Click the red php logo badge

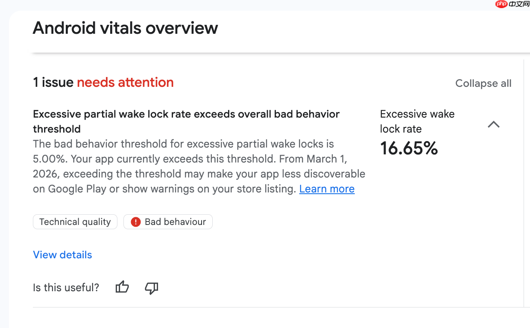coord(501,4)
